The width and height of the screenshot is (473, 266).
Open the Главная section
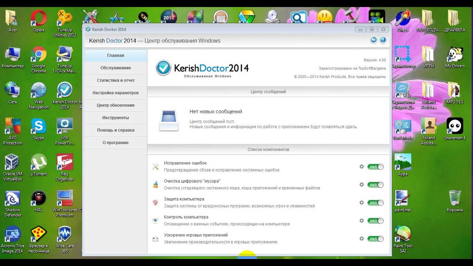[116, 55]
